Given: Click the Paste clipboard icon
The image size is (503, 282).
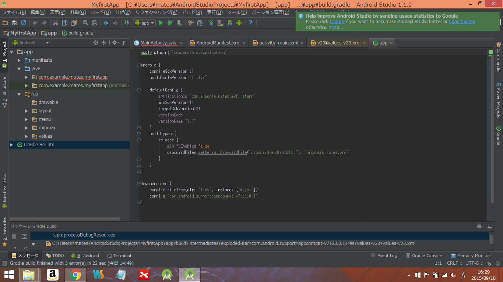Looking at the screenshot, I should tap(74, 23).
